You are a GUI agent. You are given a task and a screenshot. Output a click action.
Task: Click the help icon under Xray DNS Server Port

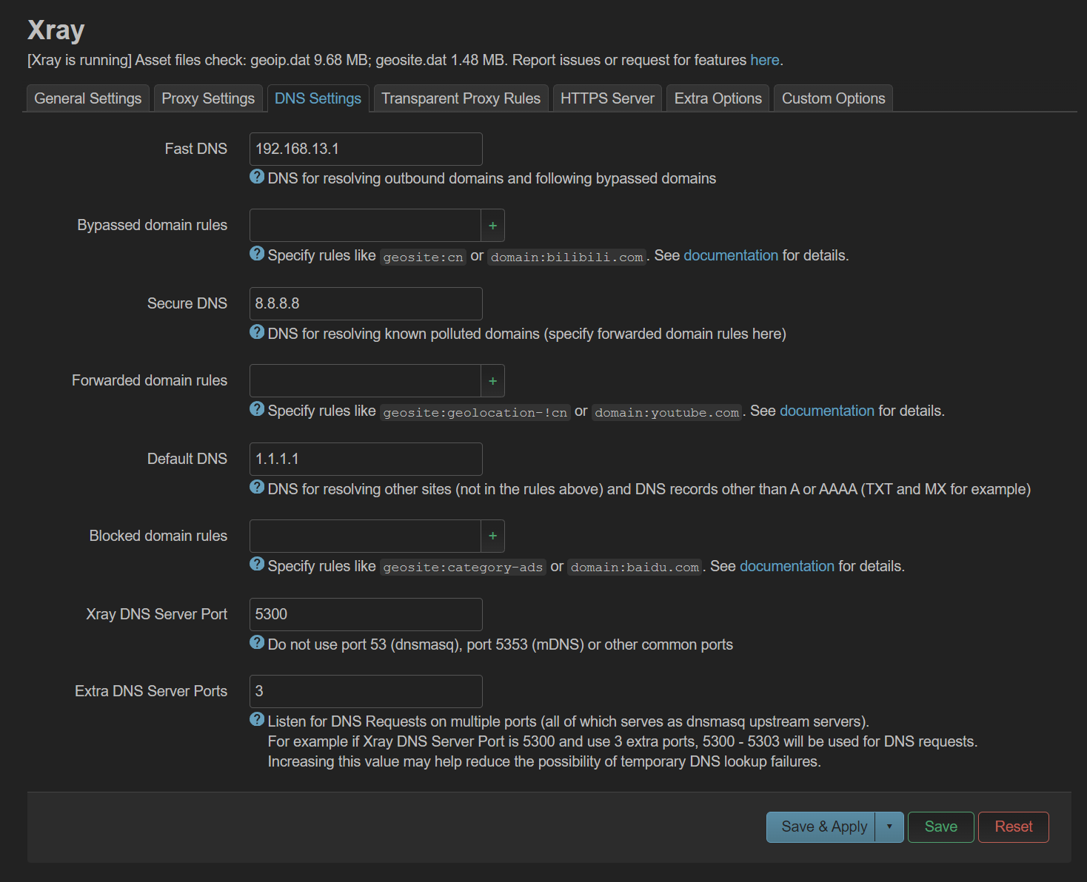click(x=257, y=642)
